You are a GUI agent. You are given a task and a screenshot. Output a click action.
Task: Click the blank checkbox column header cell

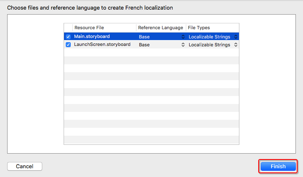pos(68,28)
